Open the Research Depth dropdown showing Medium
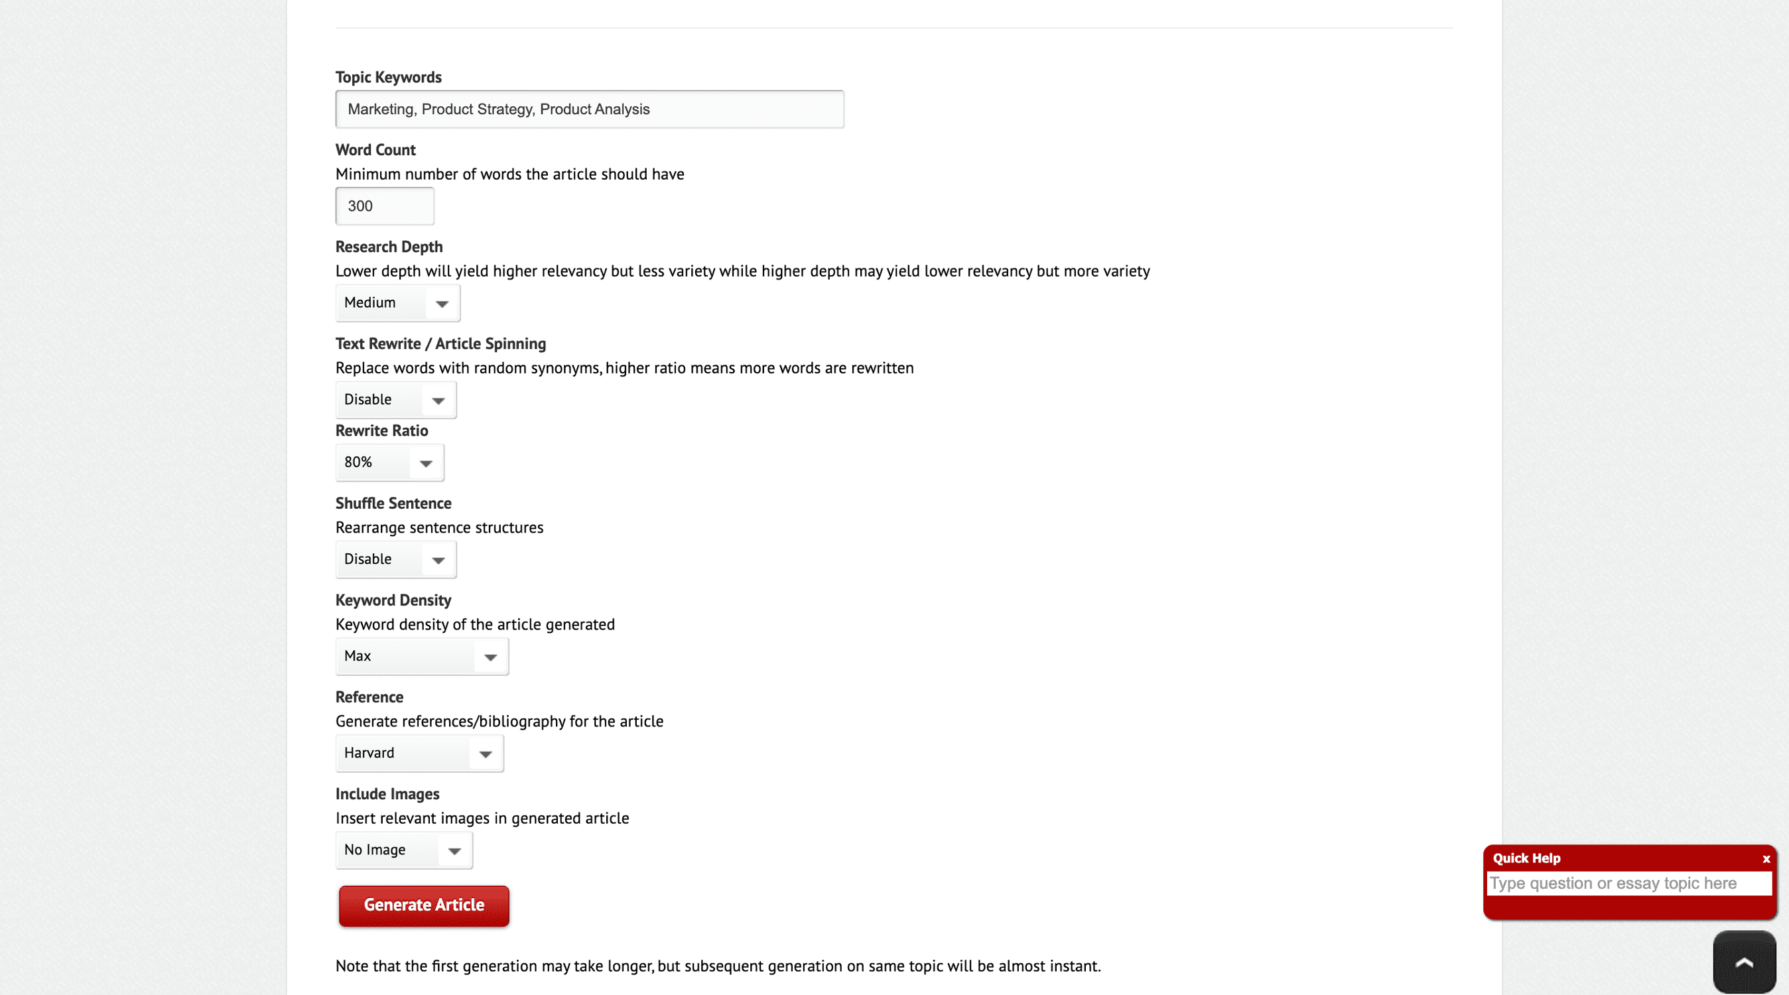1789x995 pixels. click(x=397, y=302)
